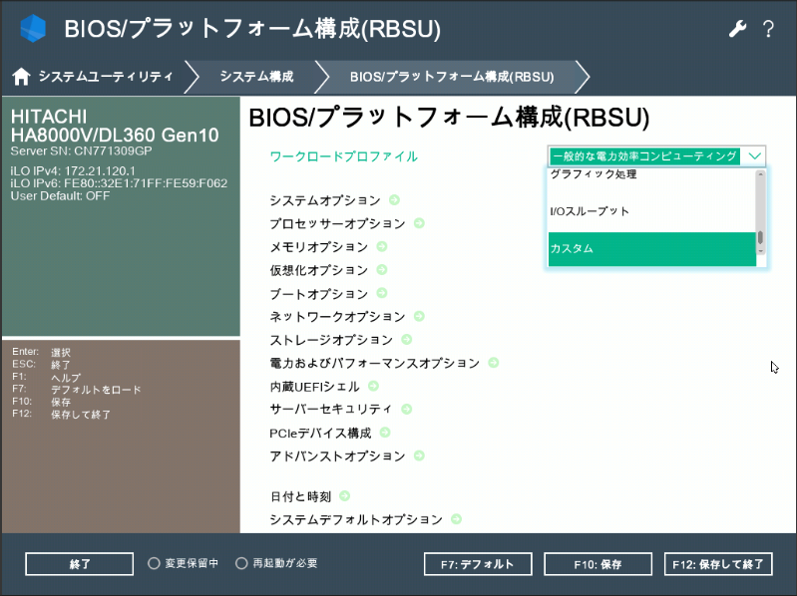This screenshot has height=596, width=797.
Task: Select カスタム in the dropdown list
Action: point(651,249)
